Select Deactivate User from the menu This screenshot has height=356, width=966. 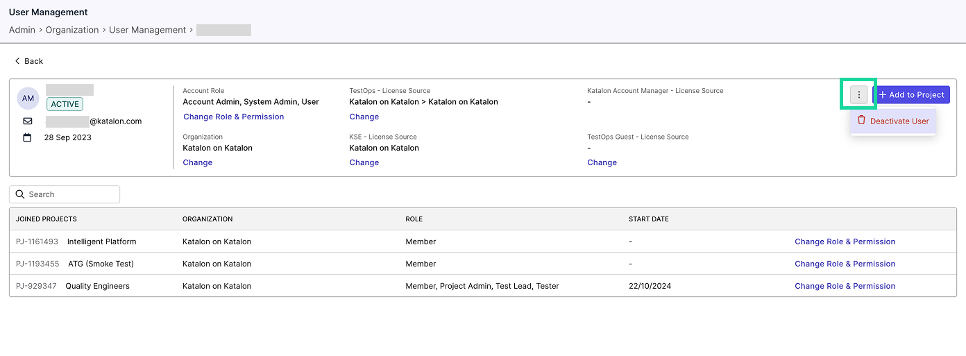[893, 121]
